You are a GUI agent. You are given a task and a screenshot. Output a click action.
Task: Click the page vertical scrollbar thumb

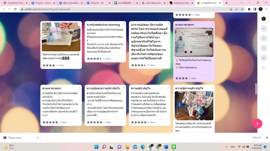click(x=256, y=89)
